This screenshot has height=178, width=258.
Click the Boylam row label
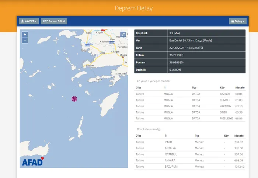tap(140, 63)
